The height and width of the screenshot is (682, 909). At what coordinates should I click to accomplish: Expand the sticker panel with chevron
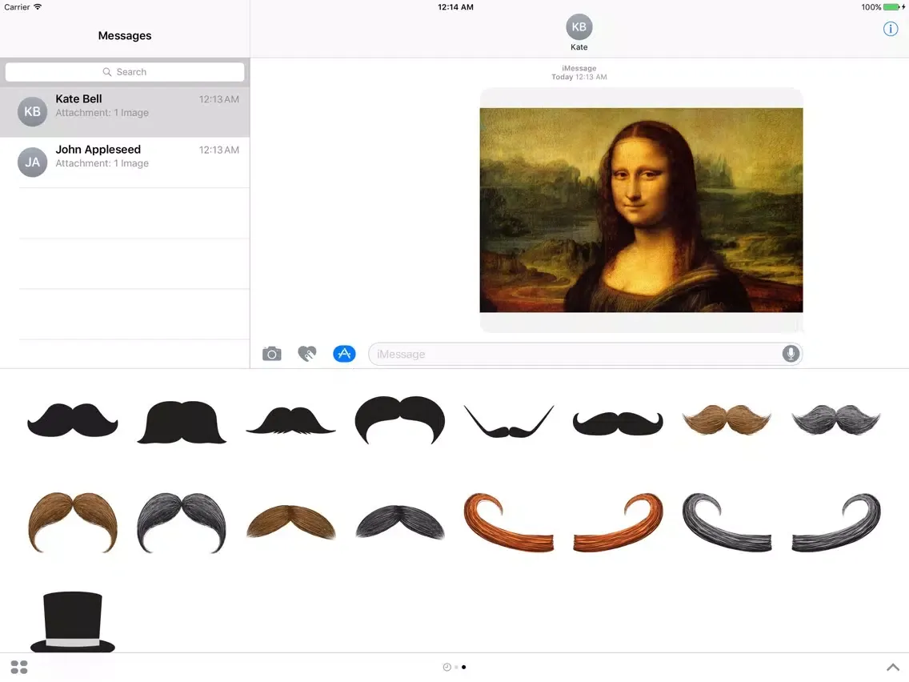click(893, 668)
